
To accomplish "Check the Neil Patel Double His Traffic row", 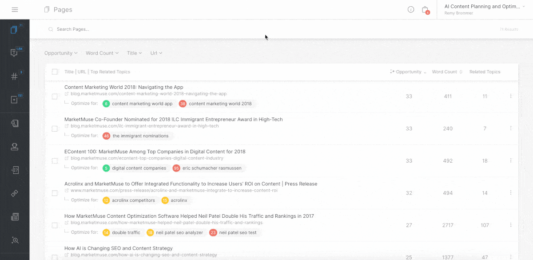I will tap(55, 225).
